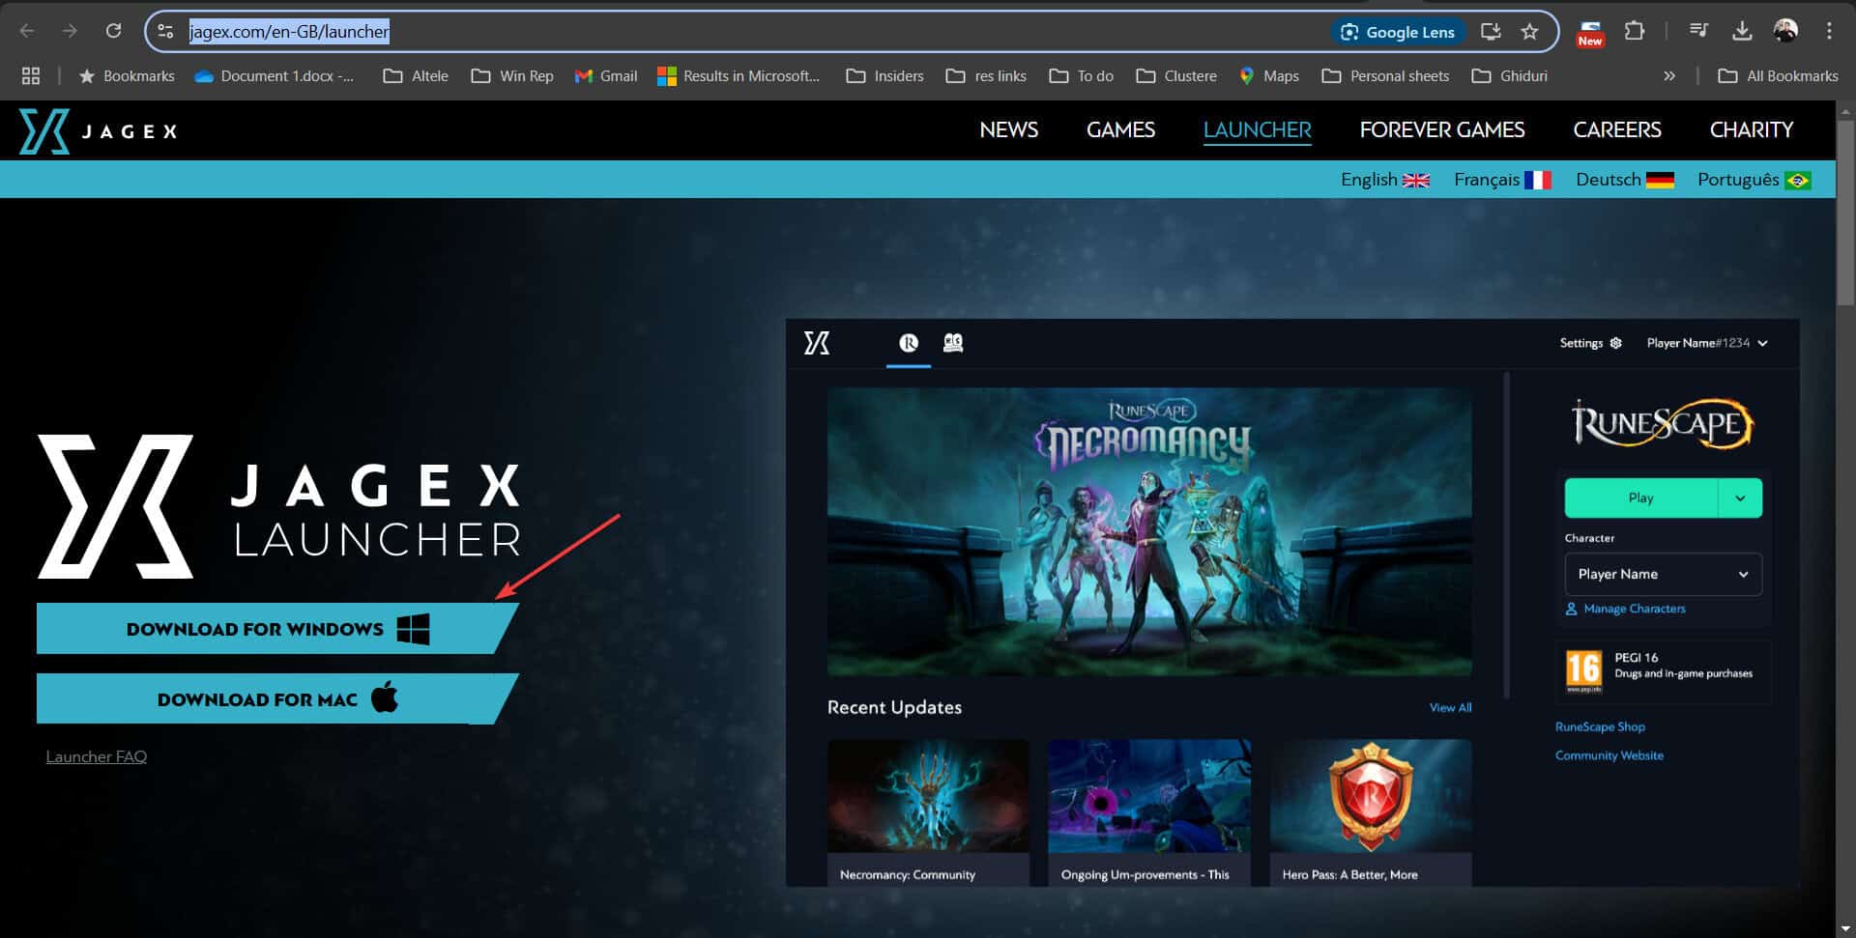Bookmark this page with the star icon
This screenshot has height=938, width=1856.
pyautogui.click(x=1529, y=32)
